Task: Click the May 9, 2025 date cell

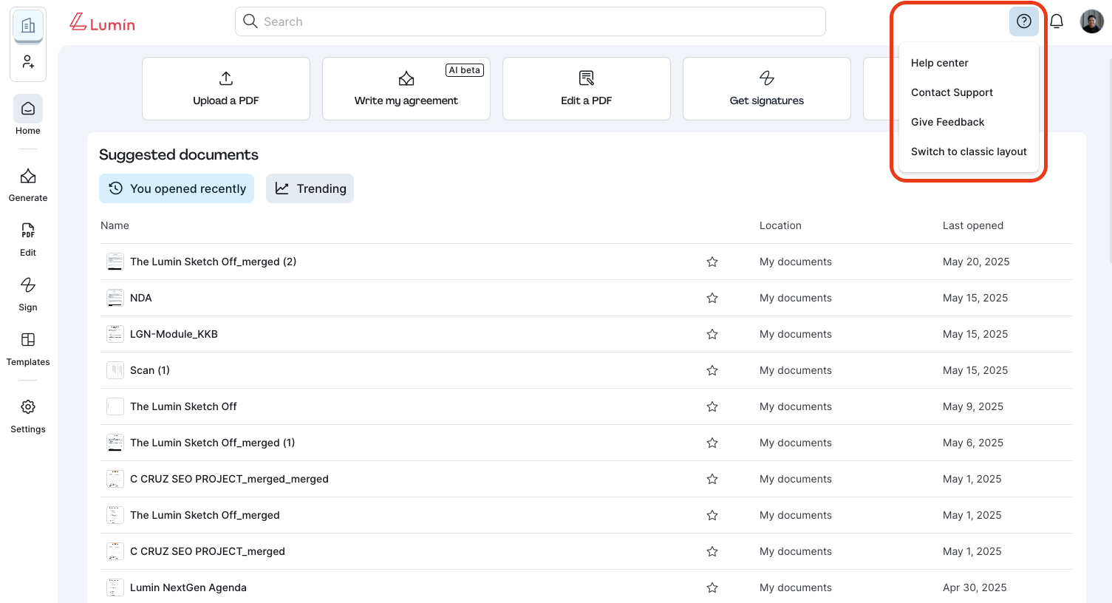Action: [973, 406]
